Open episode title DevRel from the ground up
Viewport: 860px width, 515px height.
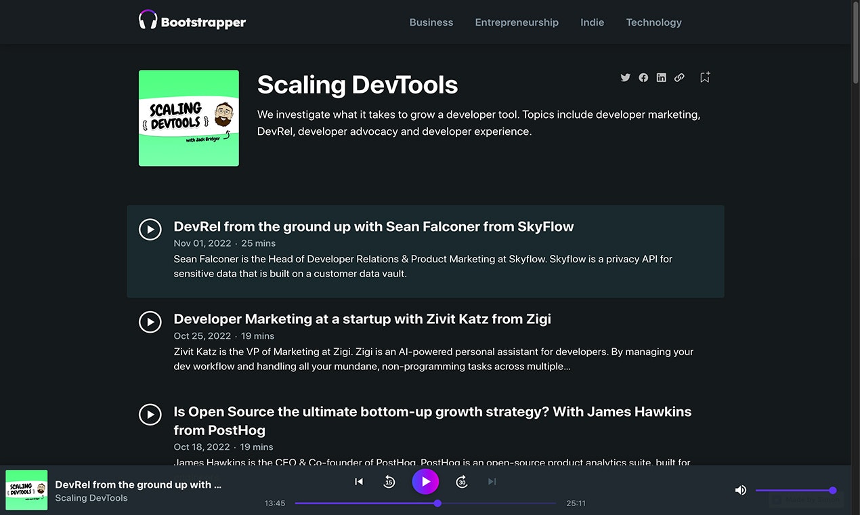tap(374, 226)
